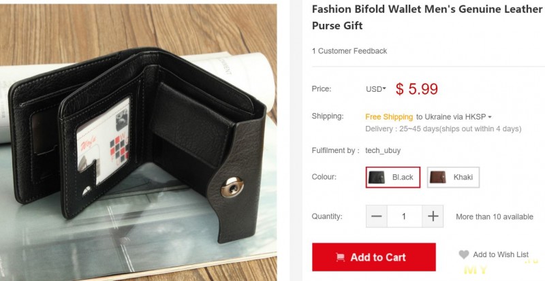
Task: Click the product title heading
Action: click(427, 18)
